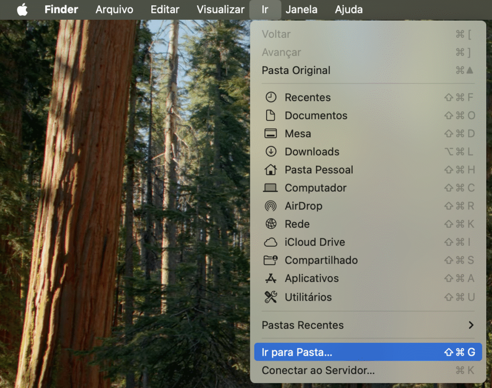Click the Rede globe icon
The width and height of the screenshot is (492, 388).
[x=271, y=224]
